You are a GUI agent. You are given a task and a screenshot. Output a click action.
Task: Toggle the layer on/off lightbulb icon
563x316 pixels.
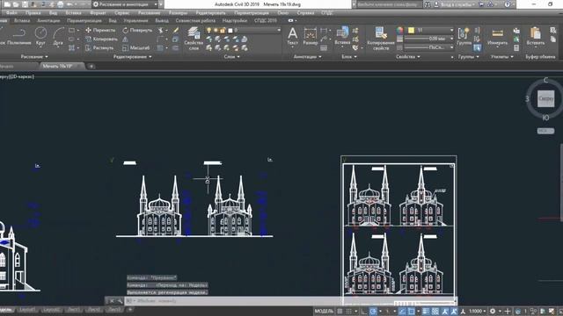[x=208, y=31]
